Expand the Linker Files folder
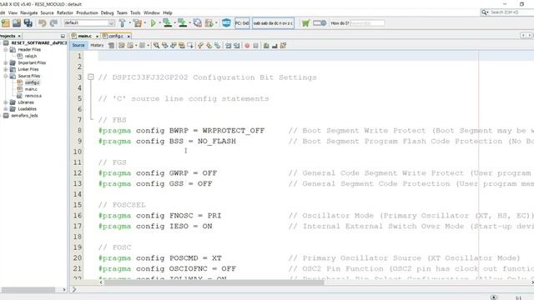The height and width of the screenshot is (300, 534). [x=6, y=69]
